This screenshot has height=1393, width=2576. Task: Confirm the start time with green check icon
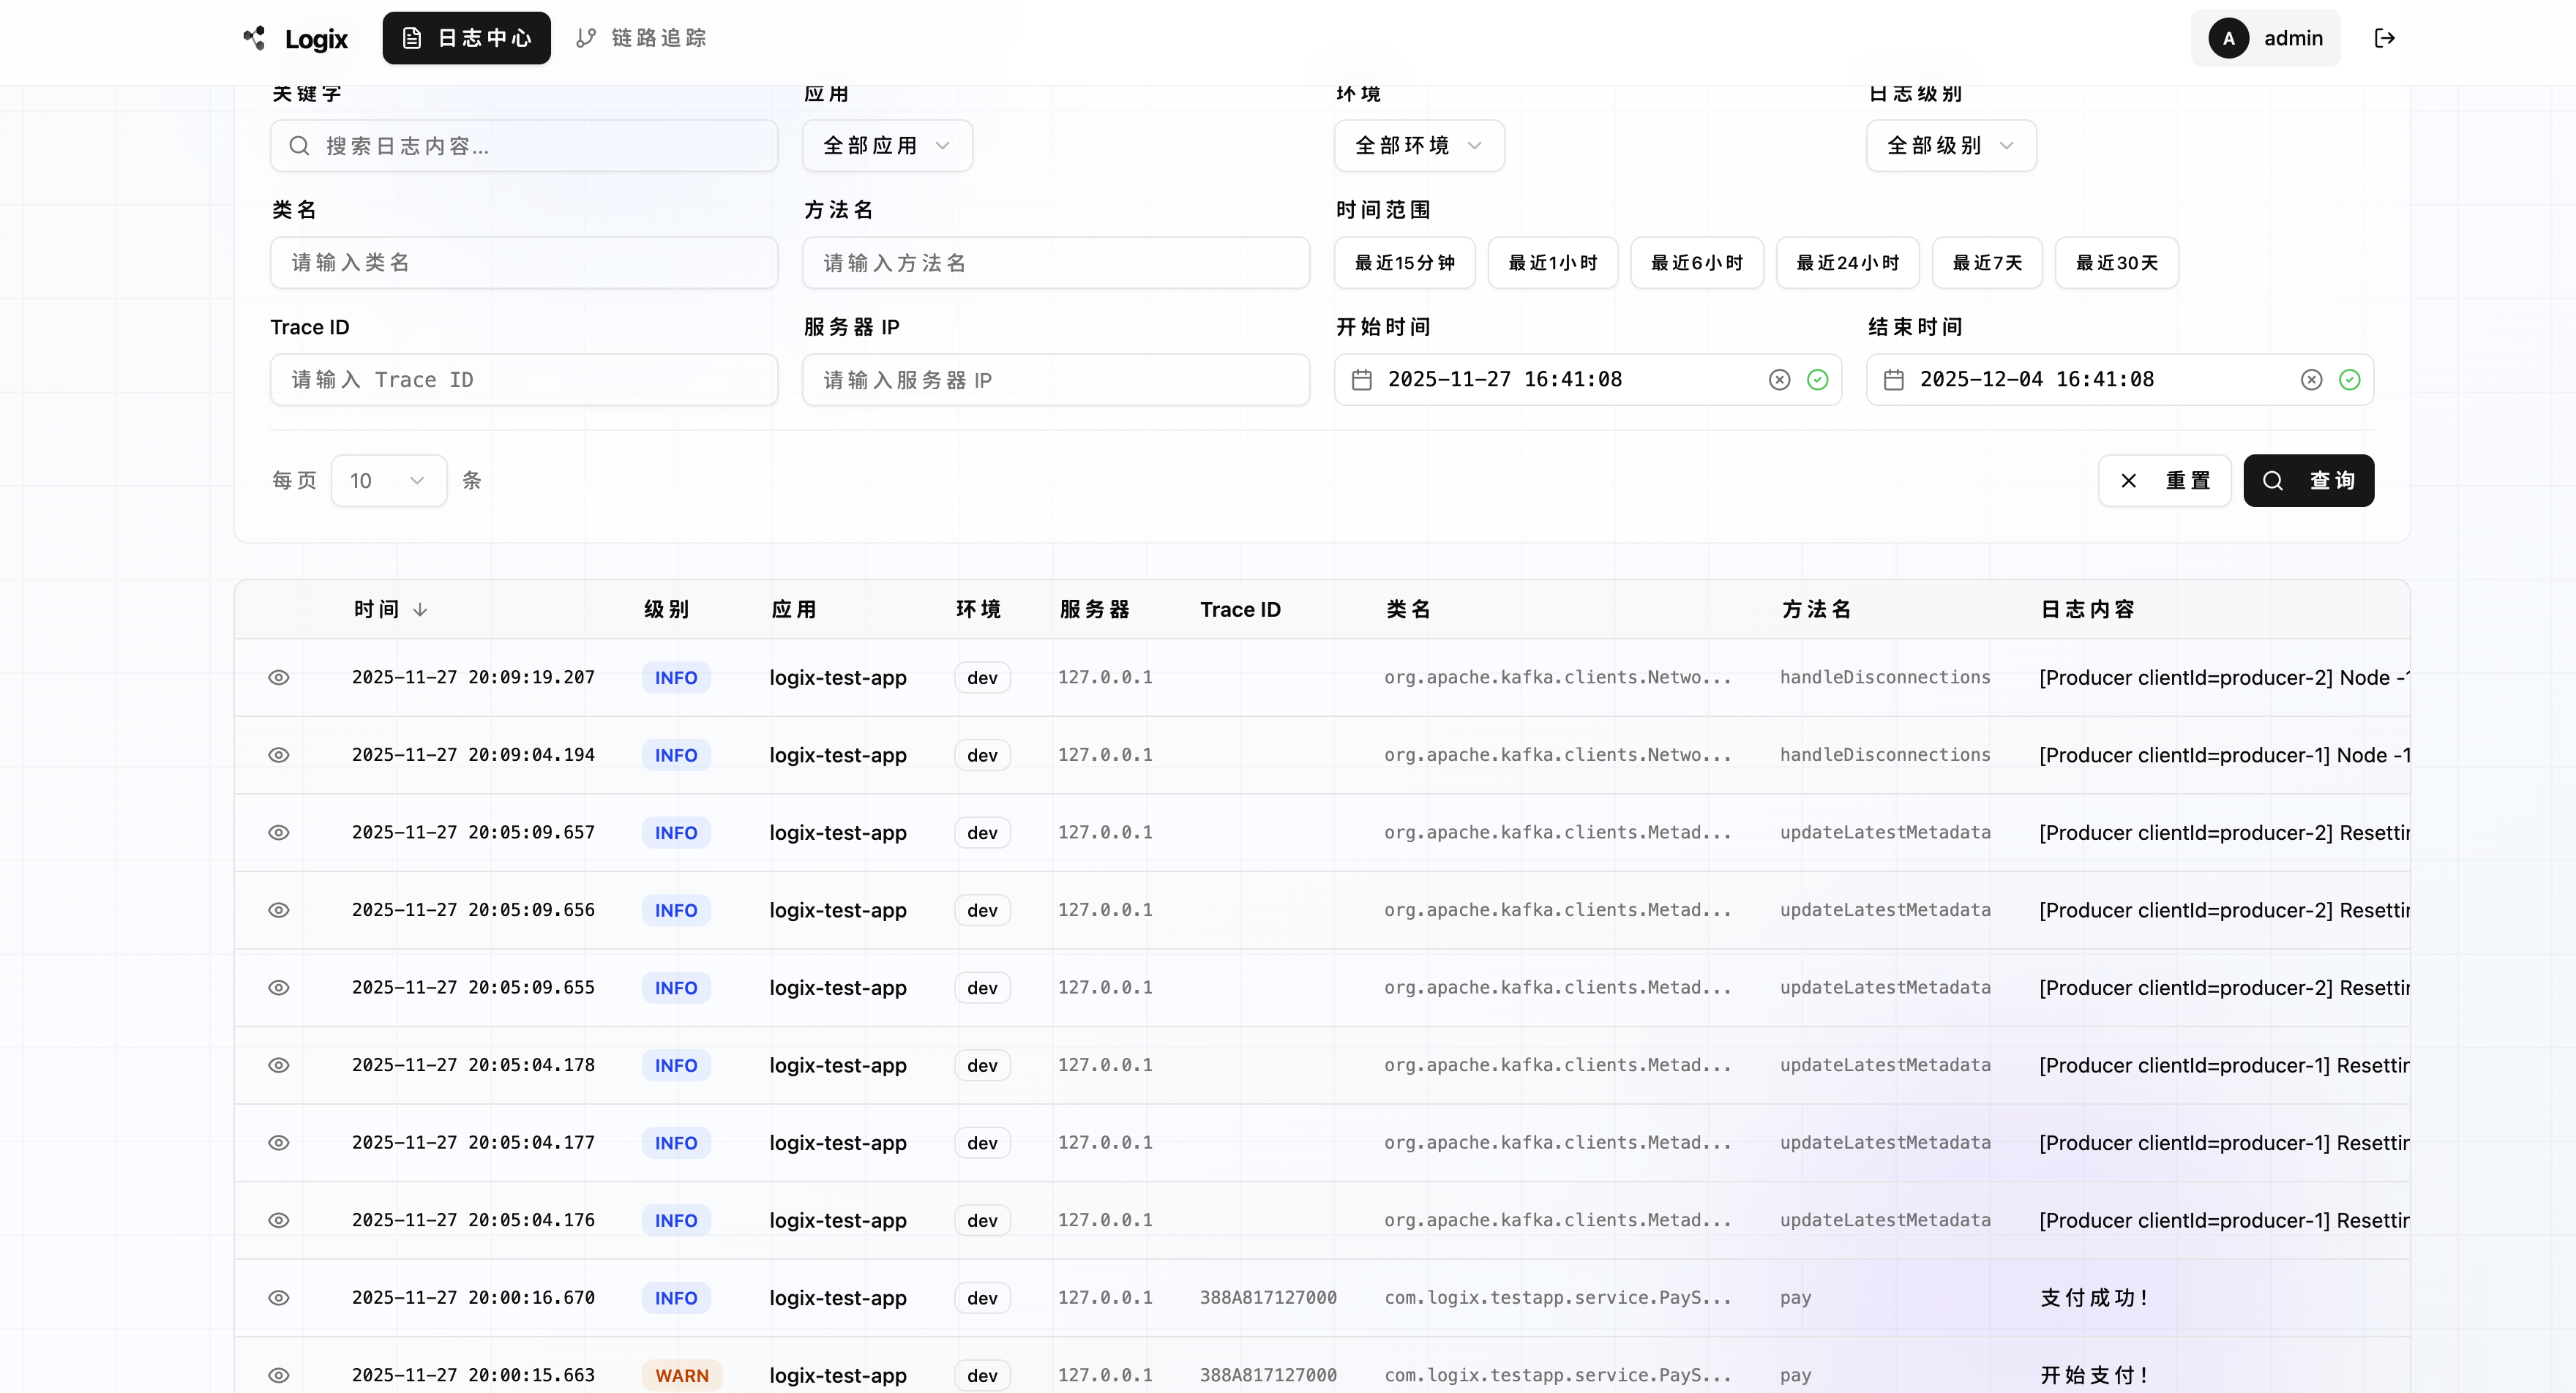click(x=1817, y=380)
